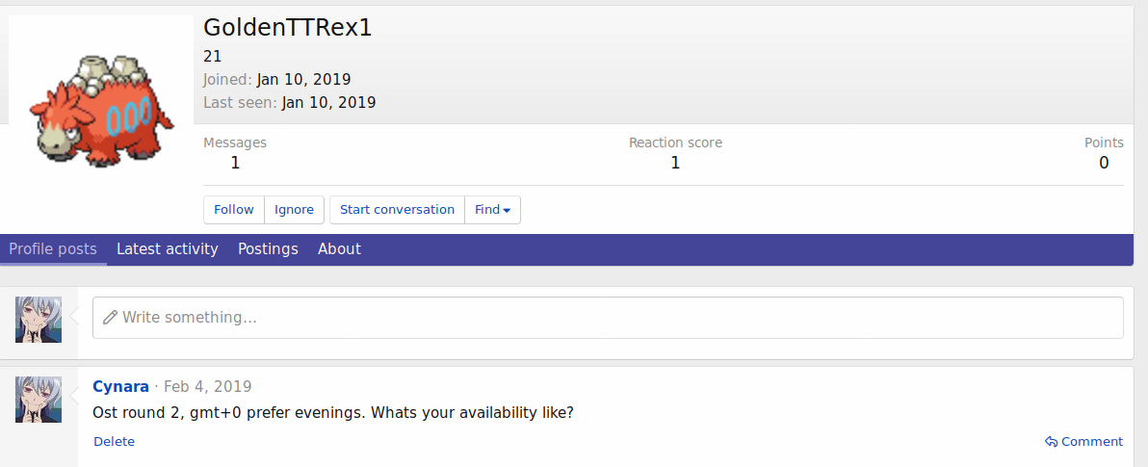Image resolution: width=1148 pixels, height=467 pixels.
Task: Click the Feb 4, 2019 post timestamp
Action: coord(207,387)
